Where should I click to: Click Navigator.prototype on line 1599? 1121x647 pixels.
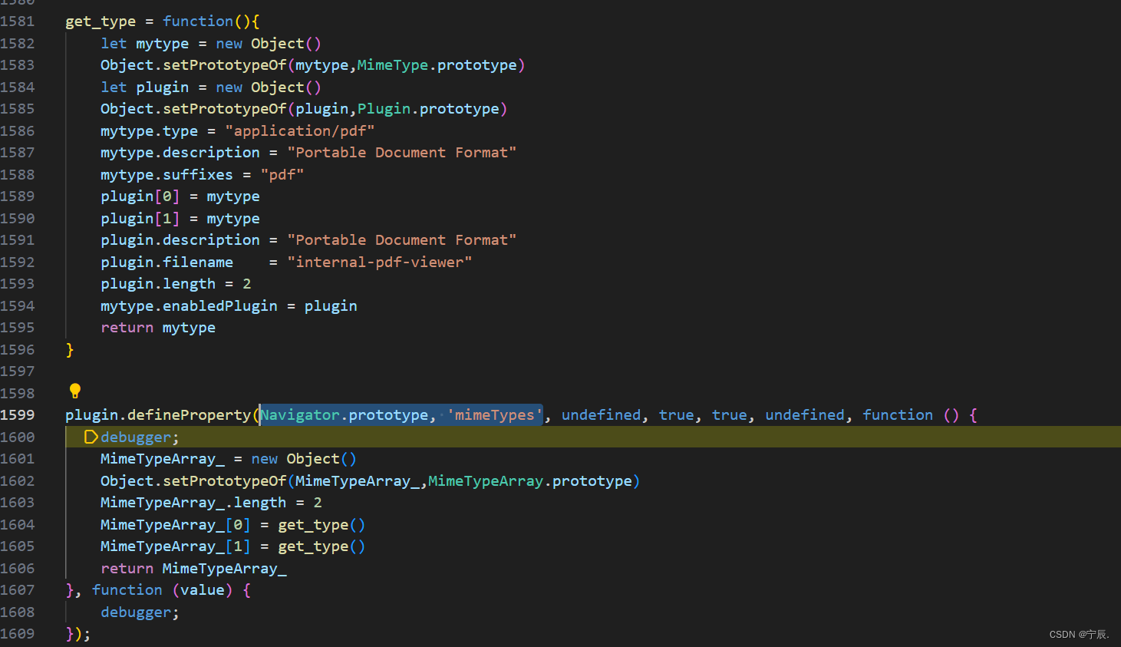[344, 415]
